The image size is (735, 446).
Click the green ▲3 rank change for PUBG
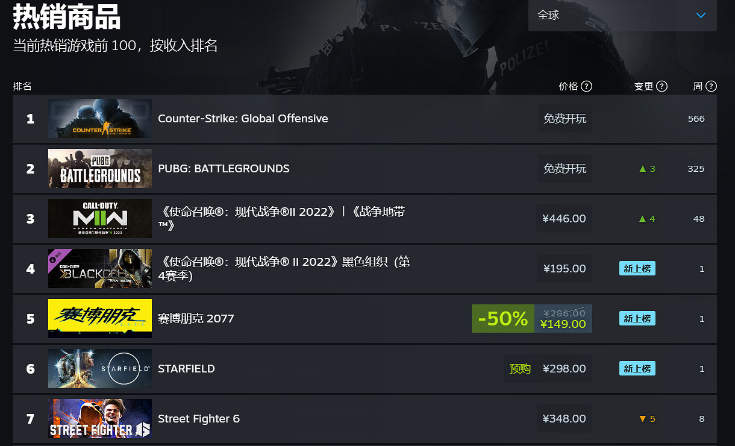646,169
